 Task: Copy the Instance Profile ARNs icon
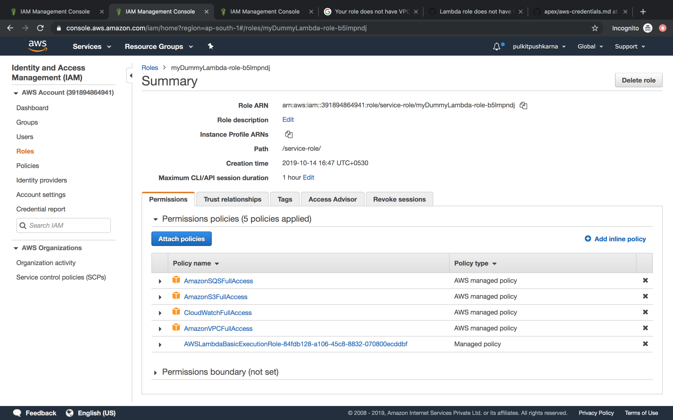289,134
